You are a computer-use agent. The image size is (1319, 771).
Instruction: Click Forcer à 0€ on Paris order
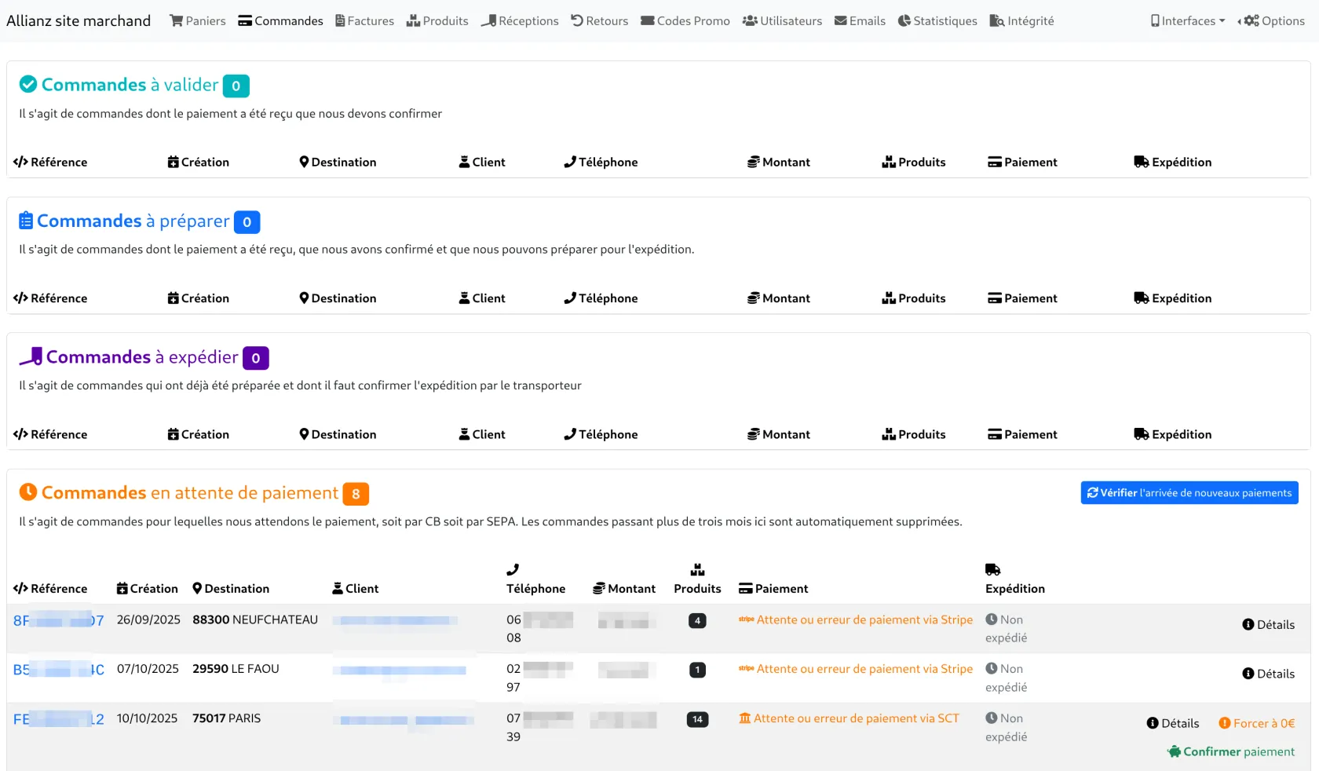click(1256, 724)
